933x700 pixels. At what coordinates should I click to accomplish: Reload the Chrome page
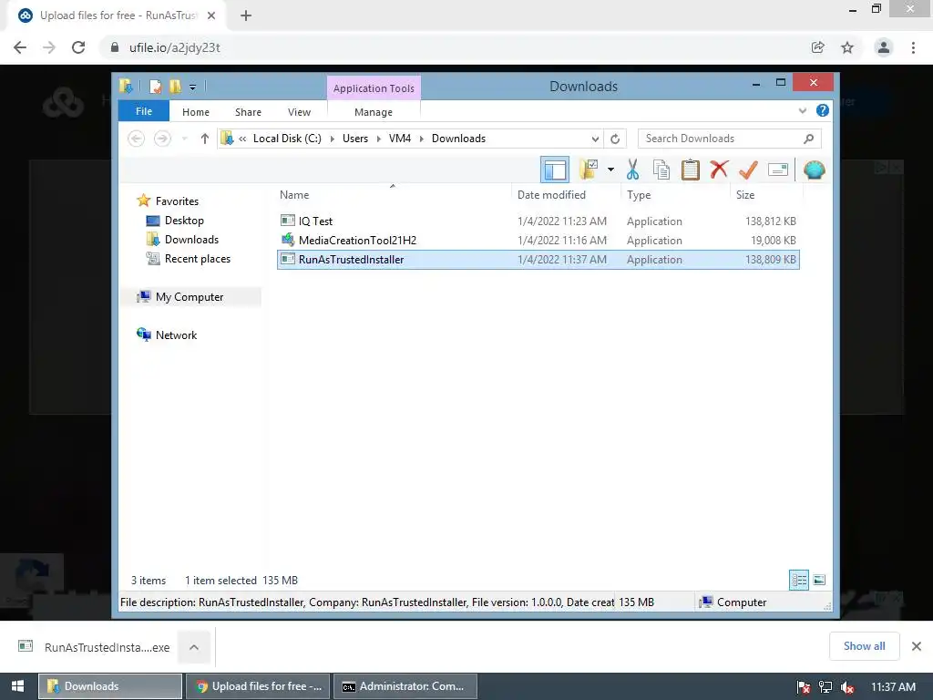[78, 47]
